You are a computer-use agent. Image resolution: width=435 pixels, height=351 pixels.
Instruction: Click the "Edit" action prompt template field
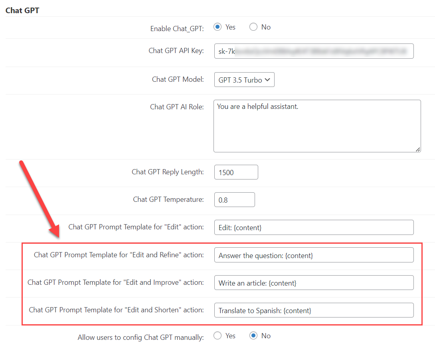(x=314, y=227)
